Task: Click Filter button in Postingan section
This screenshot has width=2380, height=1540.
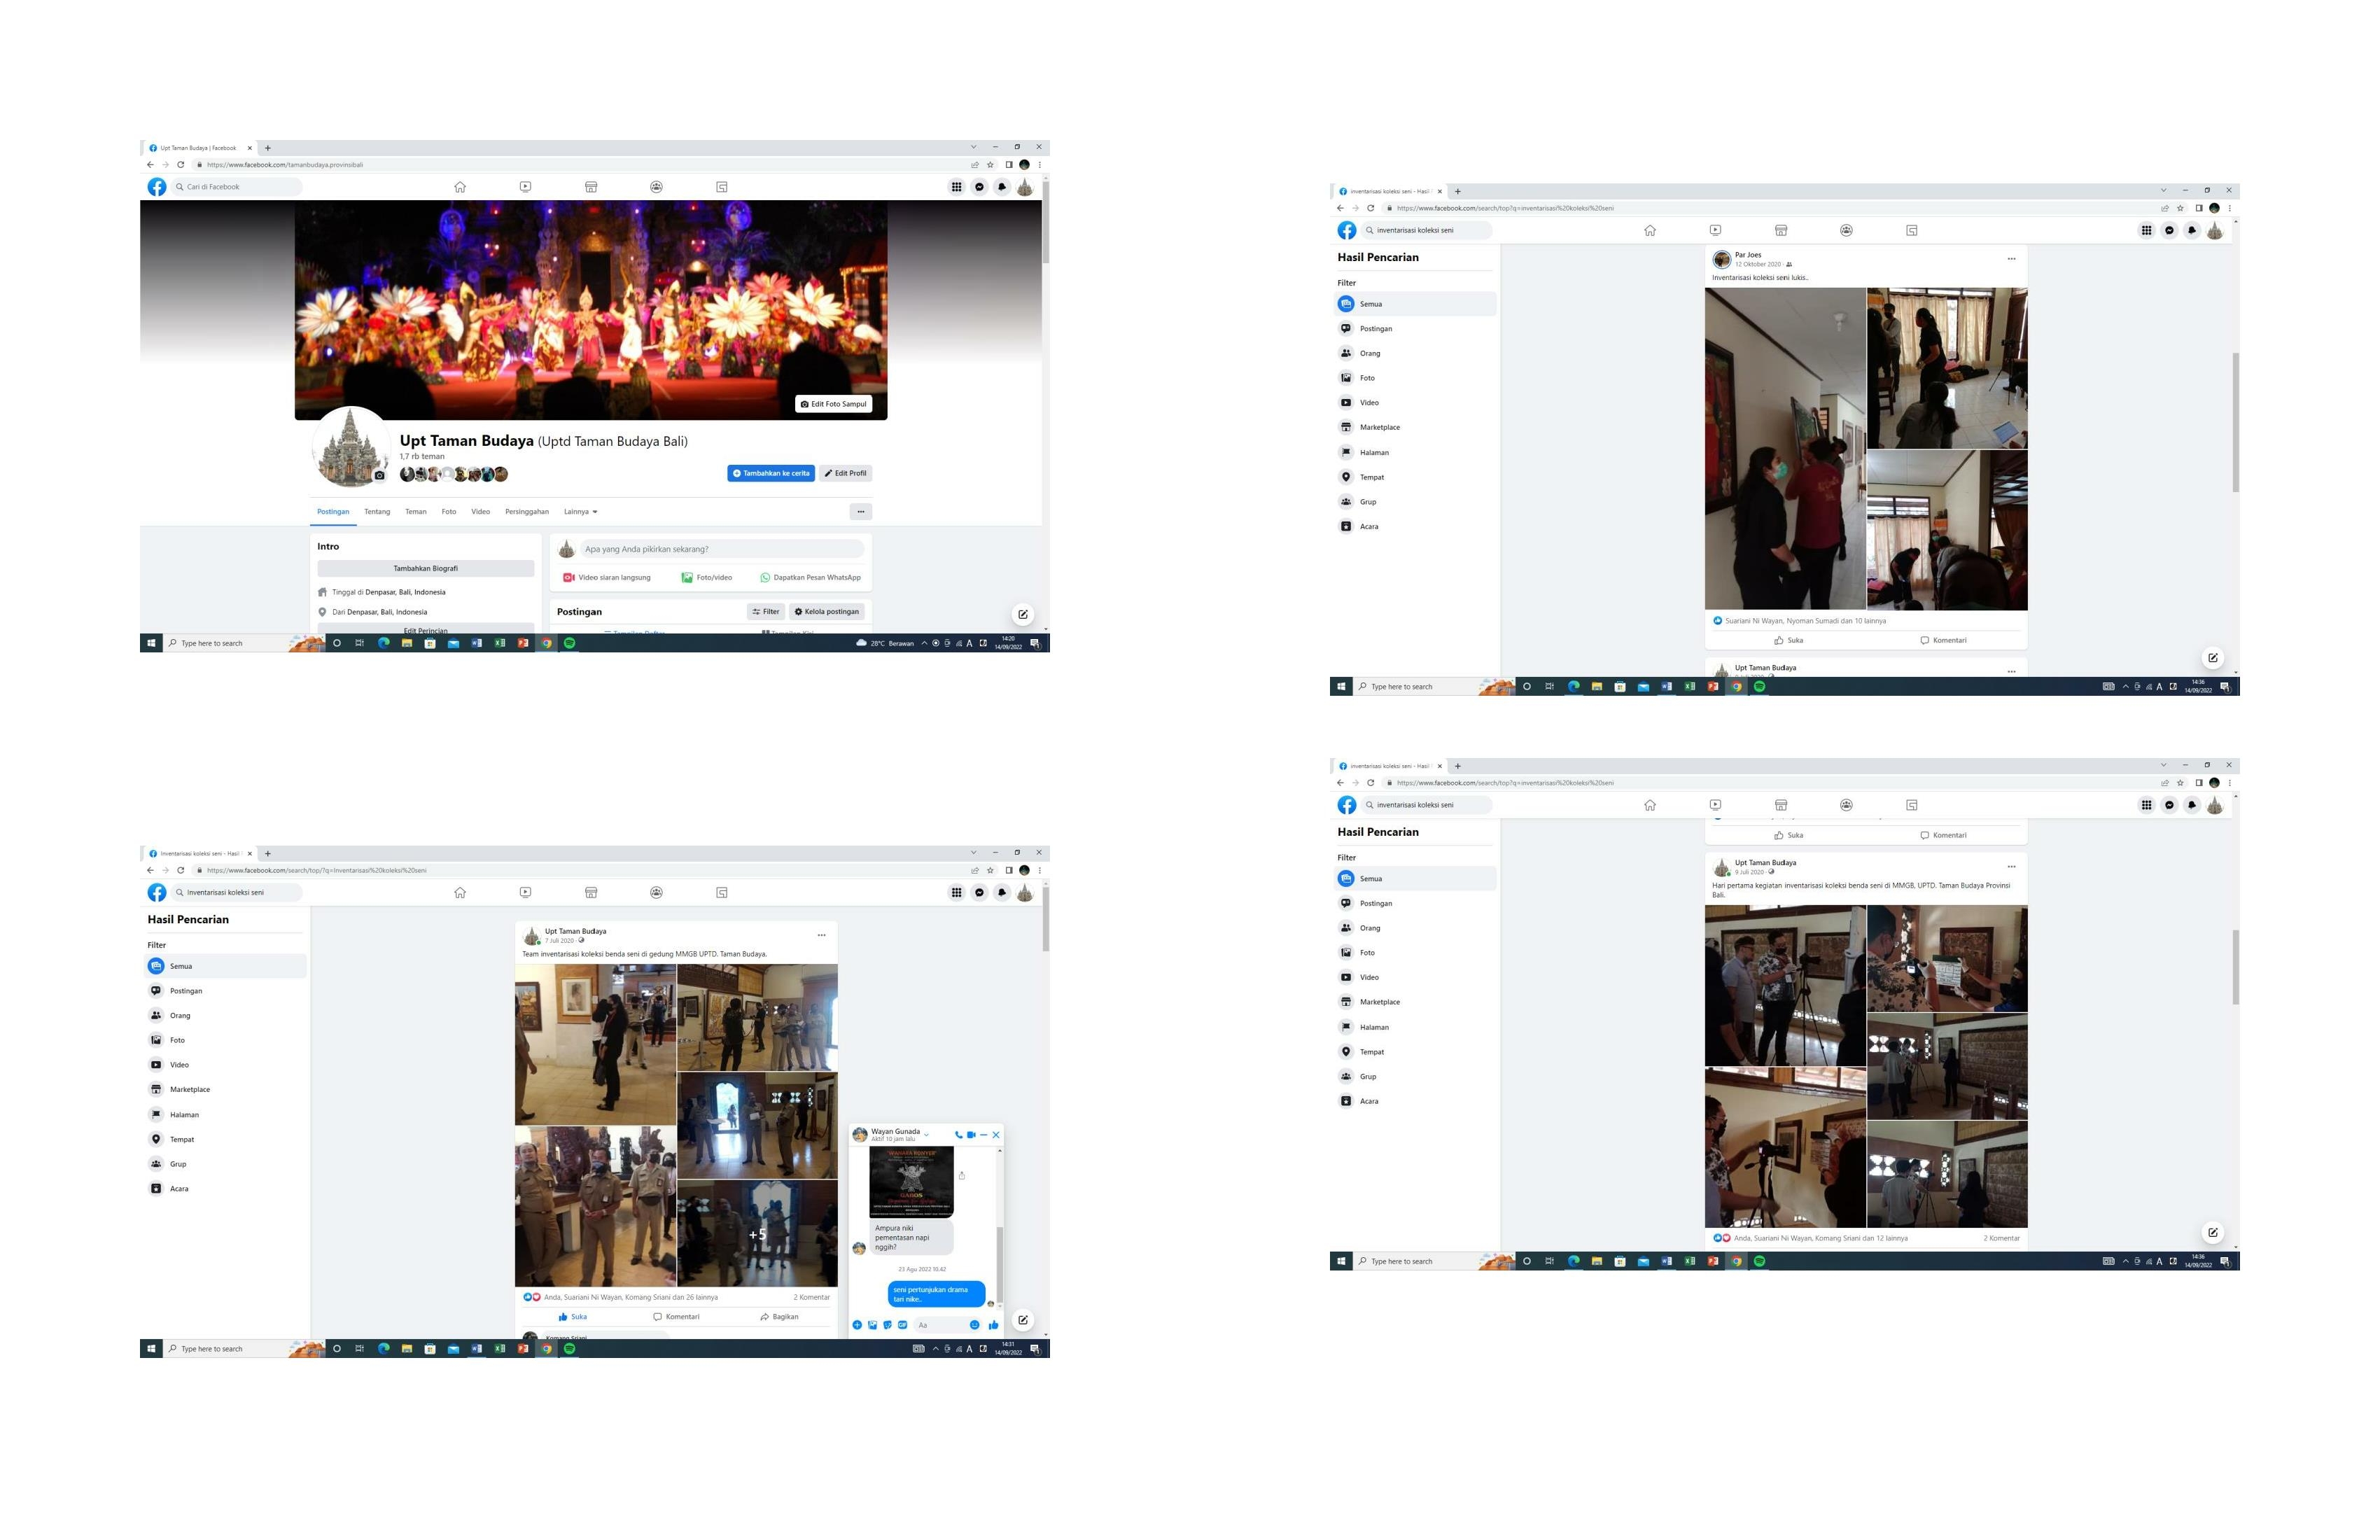Action: pyautogui.click(x=766, y=611)
